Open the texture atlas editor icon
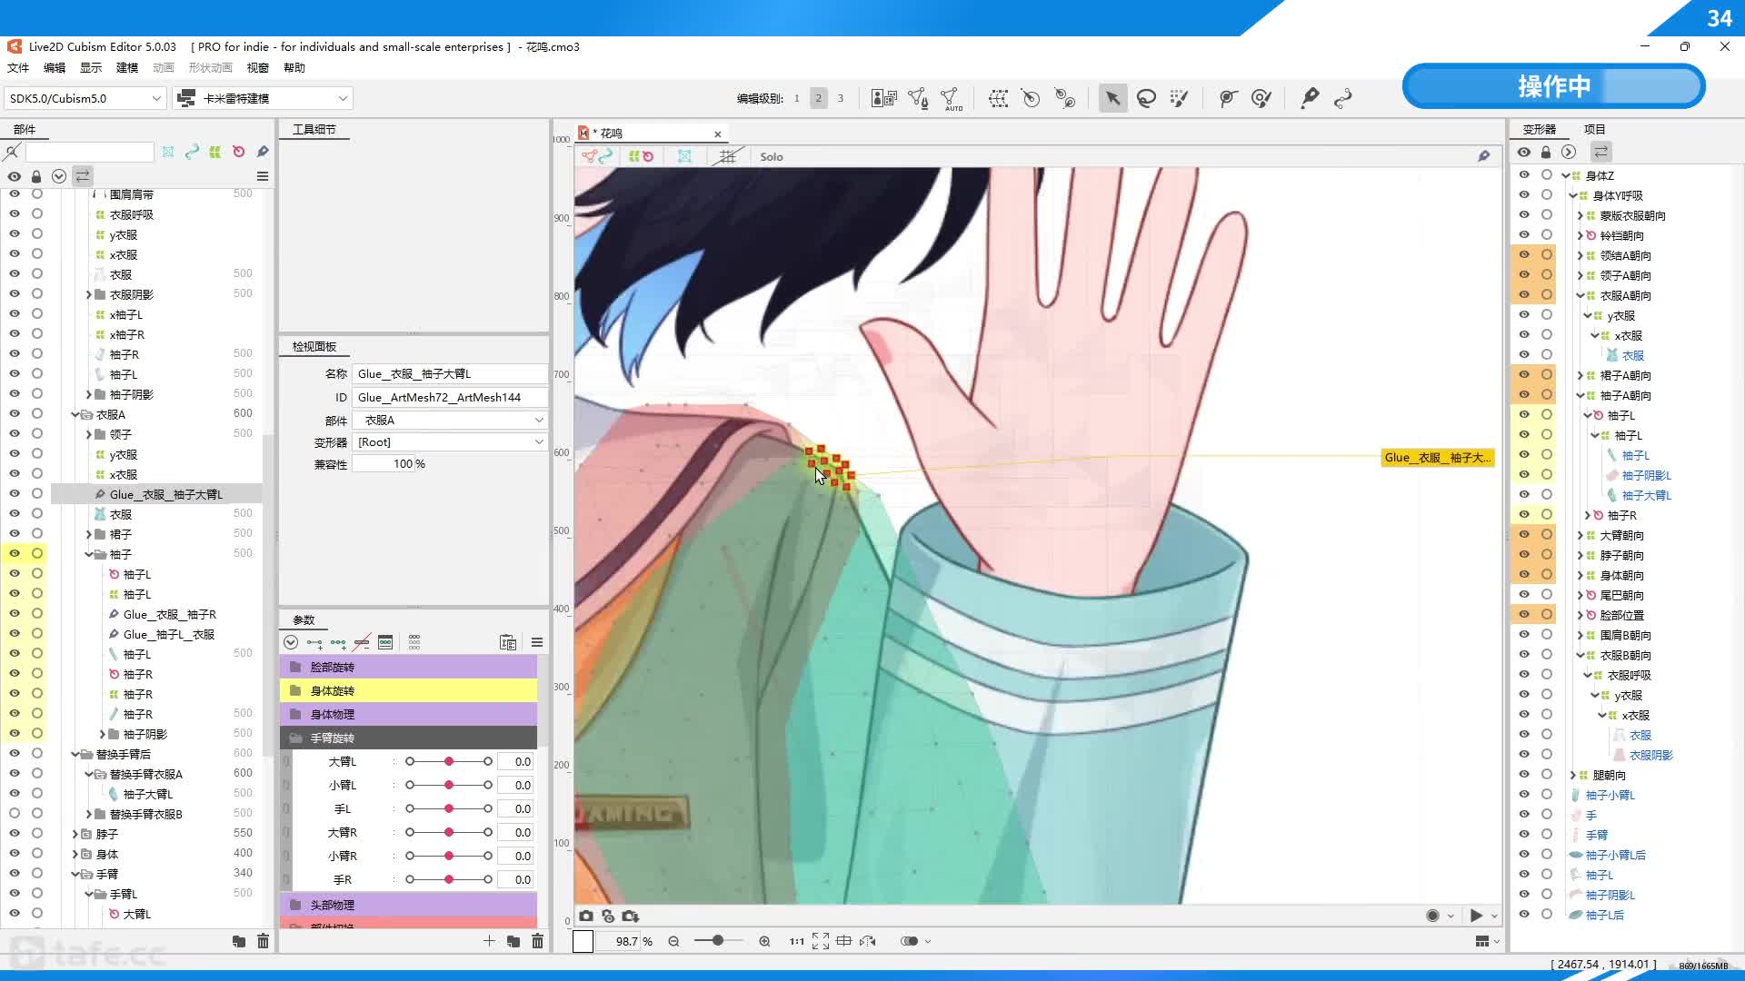Screen dimensions: 1745x981 [x=883, y=98]
